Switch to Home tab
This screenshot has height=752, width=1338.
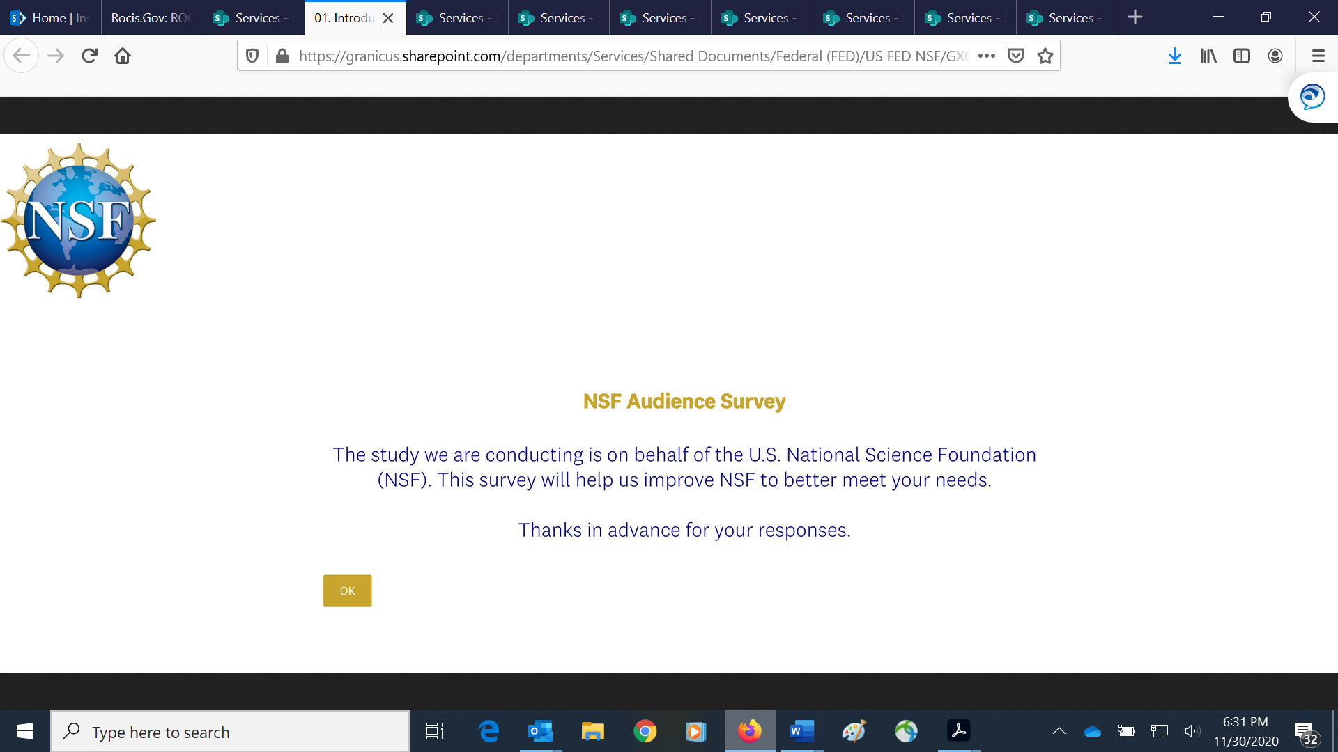(50, 17)
